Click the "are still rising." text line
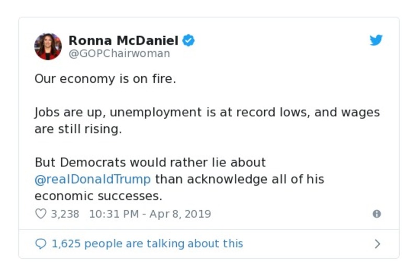 coord(78,129)
